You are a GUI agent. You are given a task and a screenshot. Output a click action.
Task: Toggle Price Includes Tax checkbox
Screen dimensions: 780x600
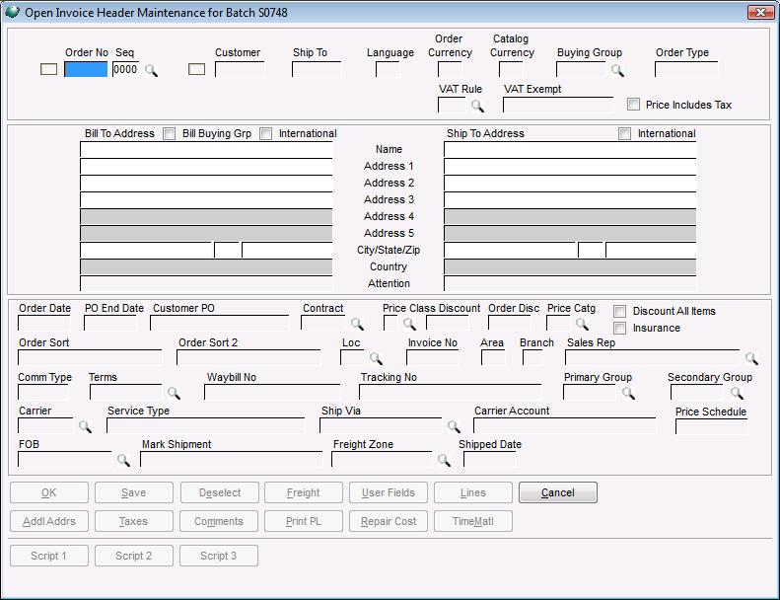click(633, 104)
